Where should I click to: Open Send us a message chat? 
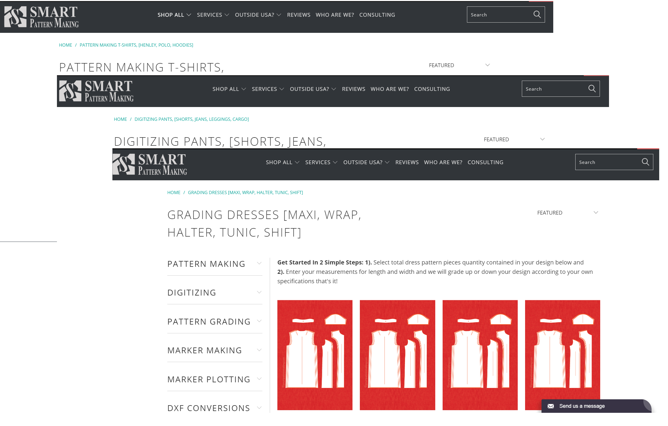pos(582,406)
